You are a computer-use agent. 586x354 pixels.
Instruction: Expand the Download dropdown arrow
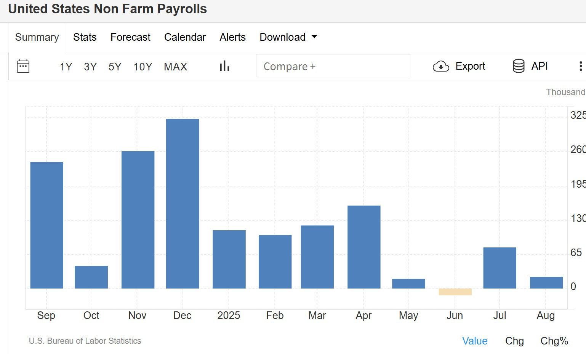(314, 37)
